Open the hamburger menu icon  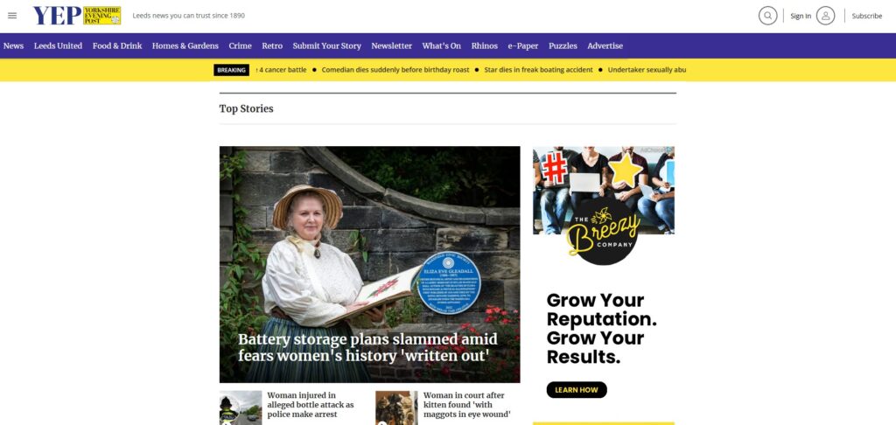coord(12,16)
